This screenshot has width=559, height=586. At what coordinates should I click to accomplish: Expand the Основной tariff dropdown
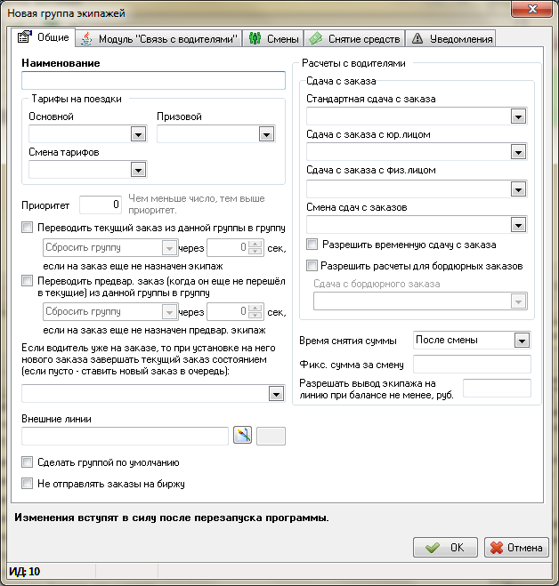(x=138, y=134)
